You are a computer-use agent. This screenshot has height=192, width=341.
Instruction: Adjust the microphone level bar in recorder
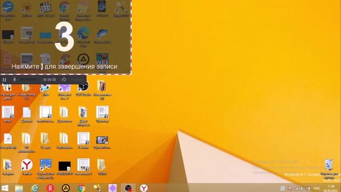click(28, 79)
